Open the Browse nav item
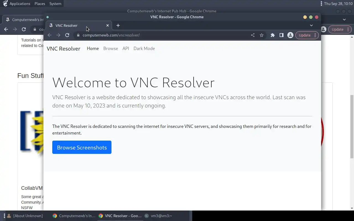Screen dimensions: 354x221 click(111, 49)
